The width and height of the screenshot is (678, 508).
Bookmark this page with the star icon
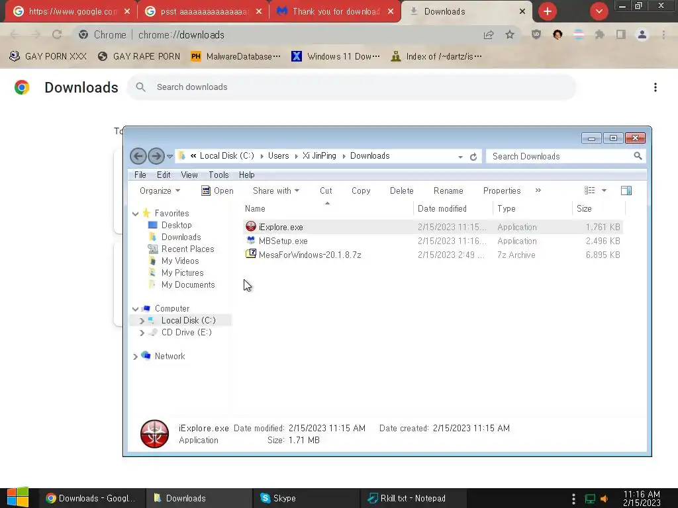(510, 34)
